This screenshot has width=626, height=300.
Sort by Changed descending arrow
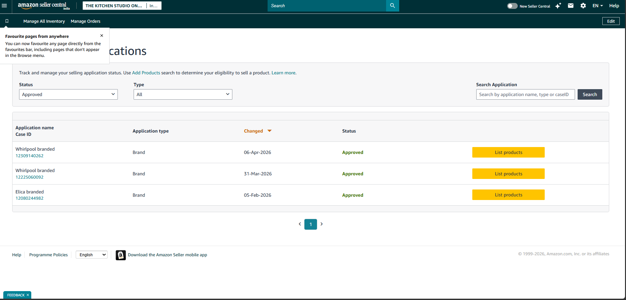point(270,131)
